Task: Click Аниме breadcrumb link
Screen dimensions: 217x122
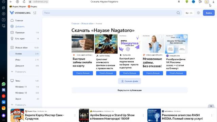Action: [x=99, y=23]
